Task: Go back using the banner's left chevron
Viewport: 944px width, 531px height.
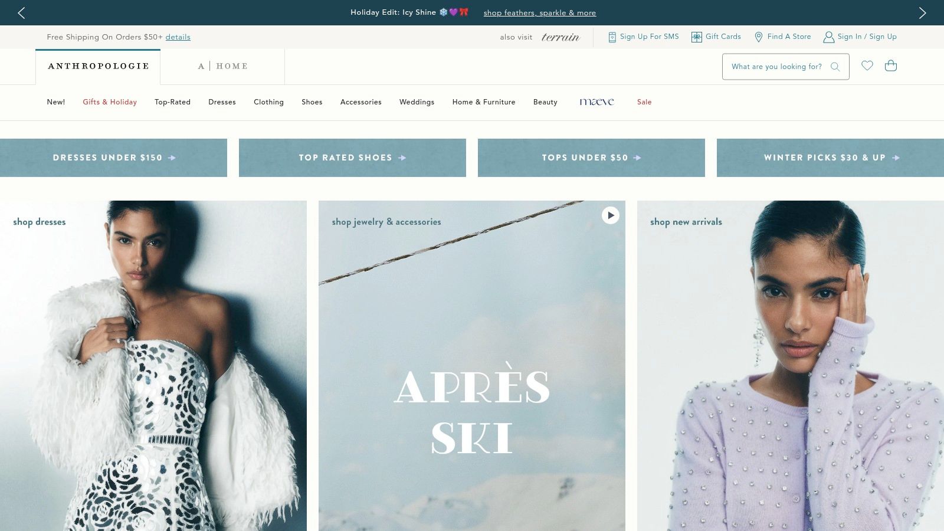Action: (x=21, y=12)
